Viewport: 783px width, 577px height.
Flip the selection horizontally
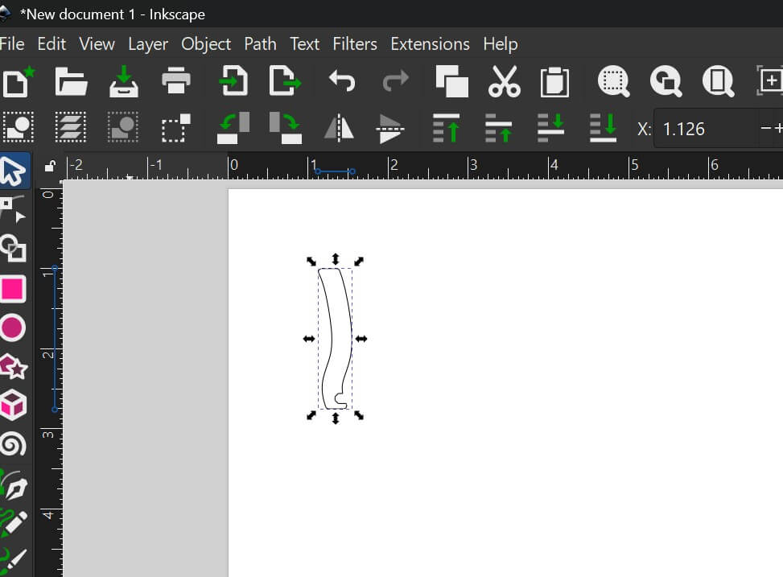point(339,128)
